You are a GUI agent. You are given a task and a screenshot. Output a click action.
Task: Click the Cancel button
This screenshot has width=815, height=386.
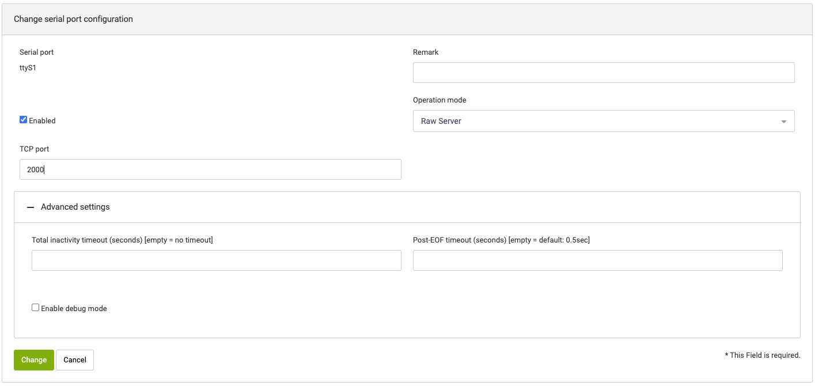[75, 360]
